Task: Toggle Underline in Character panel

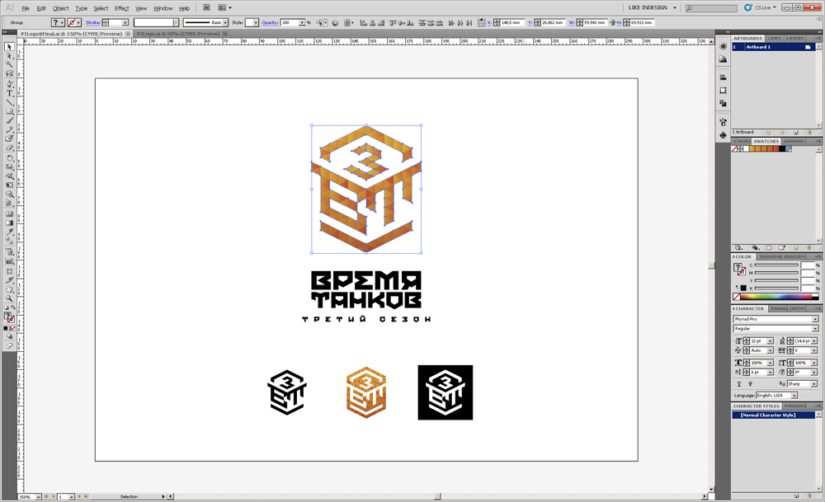Action: pos(739,384)
